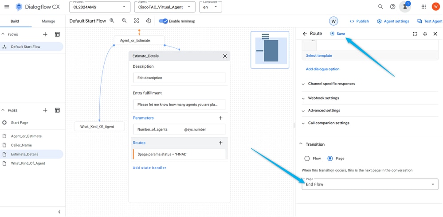Click the minimap thumbnail

(x=270, y=50)
